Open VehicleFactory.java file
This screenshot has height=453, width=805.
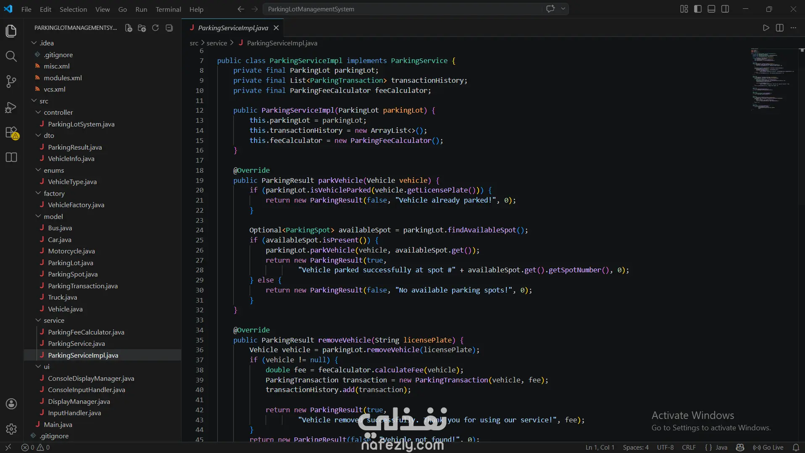pyautogui.click(x=103, y=205)
